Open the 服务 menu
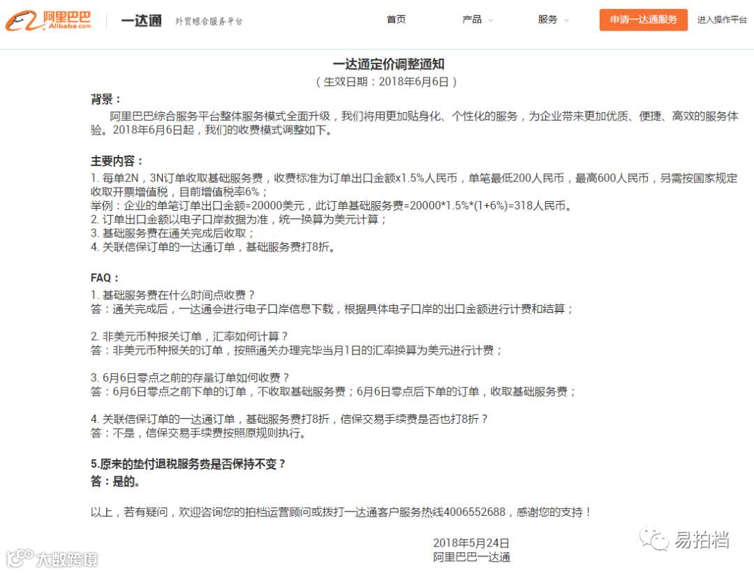Viewport: 754px width, 573px height. 548,20
